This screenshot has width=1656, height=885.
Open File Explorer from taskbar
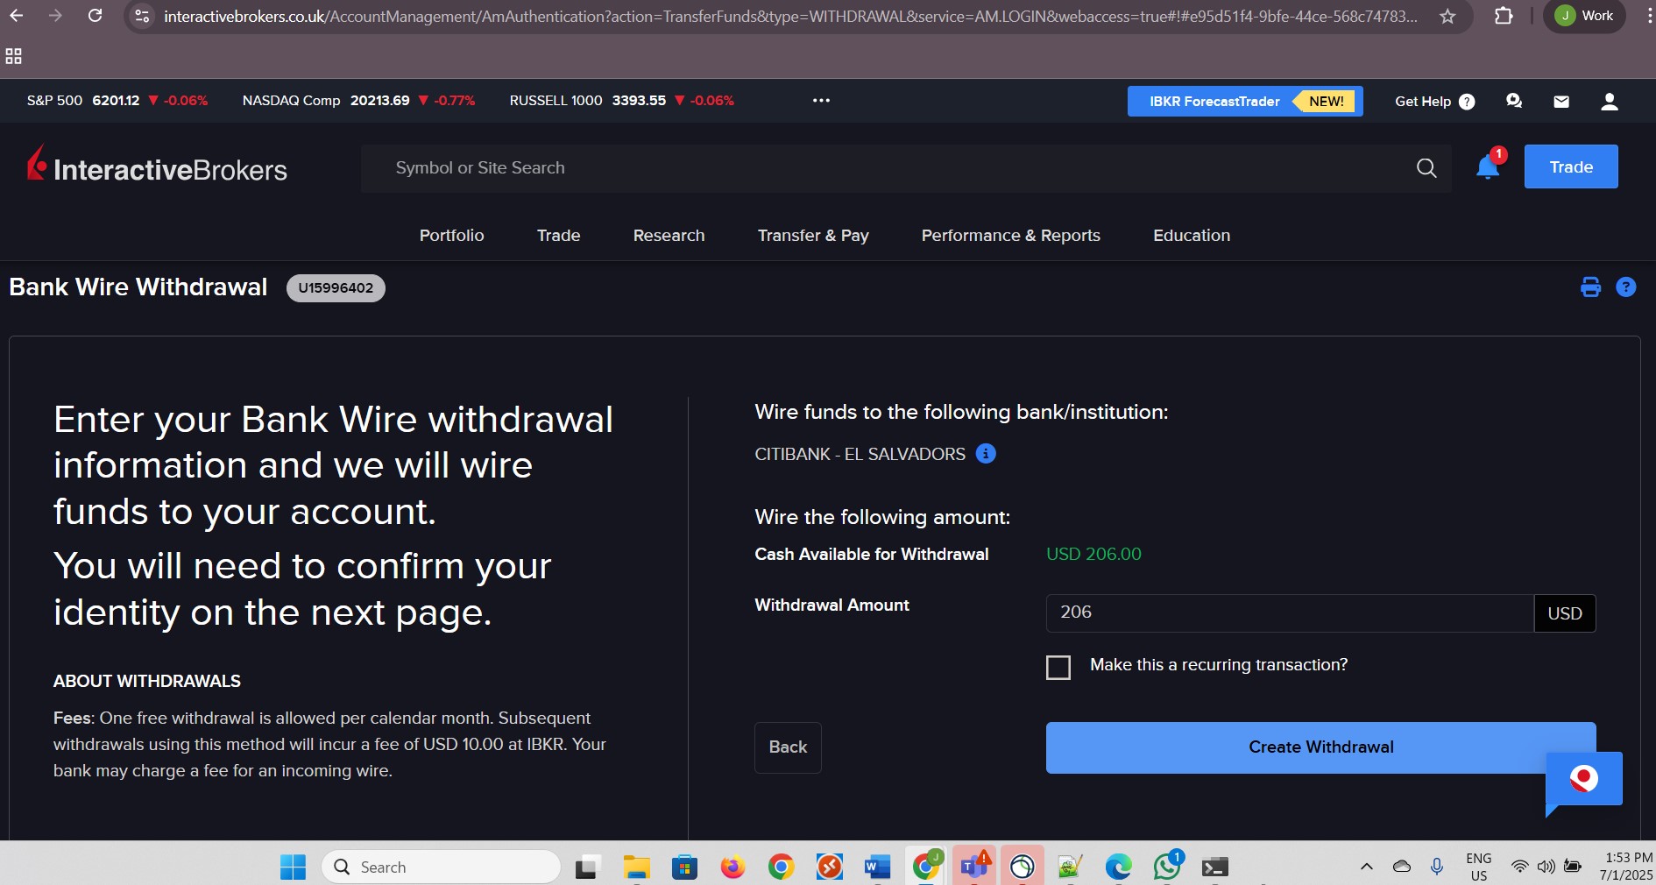point(636,867)
